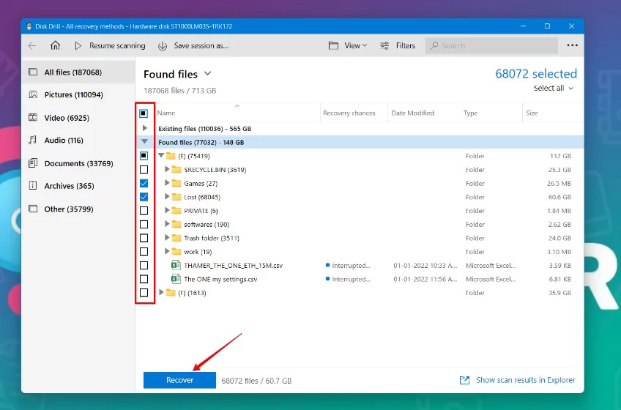The height and width of the screenshot is (410, 621).
Task: Click the Disk Drill app icon in title bar
Action: 29,26
